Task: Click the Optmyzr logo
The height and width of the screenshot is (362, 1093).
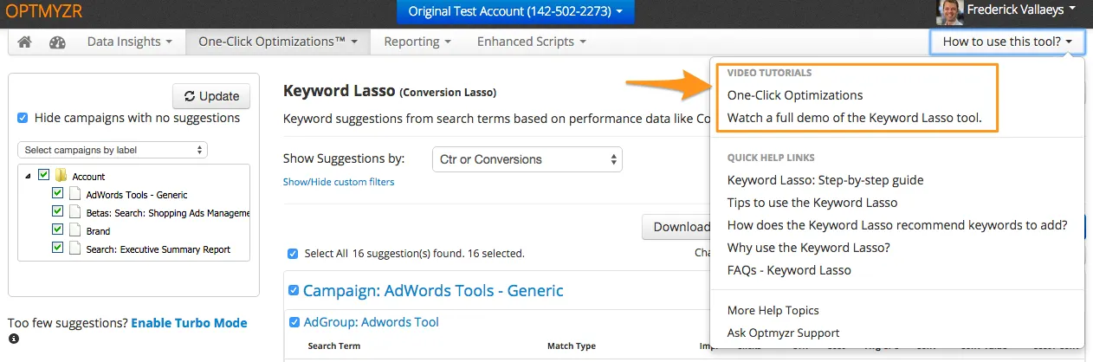Action: coord(42,11)
